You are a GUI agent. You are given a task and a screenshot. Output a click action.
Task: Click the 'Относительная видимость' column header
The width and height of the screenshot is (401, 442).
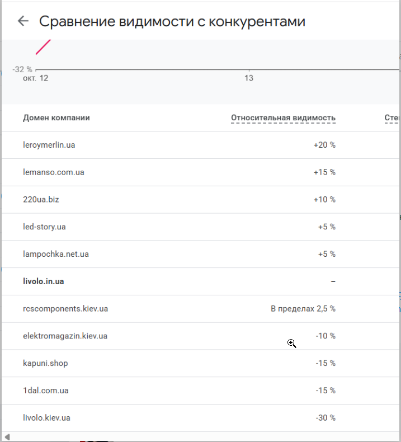point(283,118)
